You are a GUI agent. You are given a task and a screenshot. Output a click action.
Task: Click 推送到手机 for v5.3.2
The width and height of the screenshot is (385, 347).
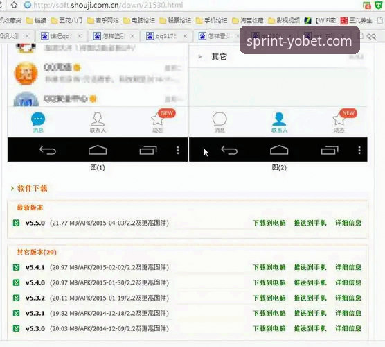coord(310,298)
